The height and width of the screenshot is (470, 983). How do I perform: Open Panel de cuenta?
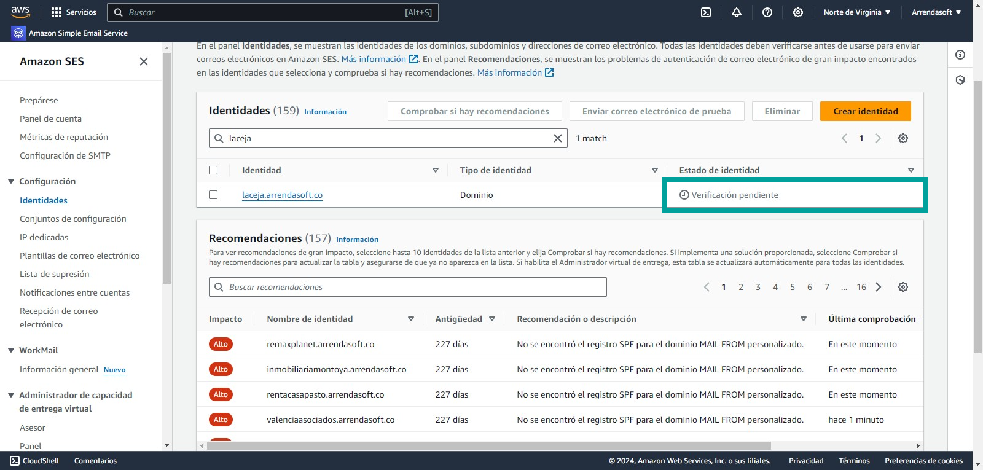(x=50, y=119)
